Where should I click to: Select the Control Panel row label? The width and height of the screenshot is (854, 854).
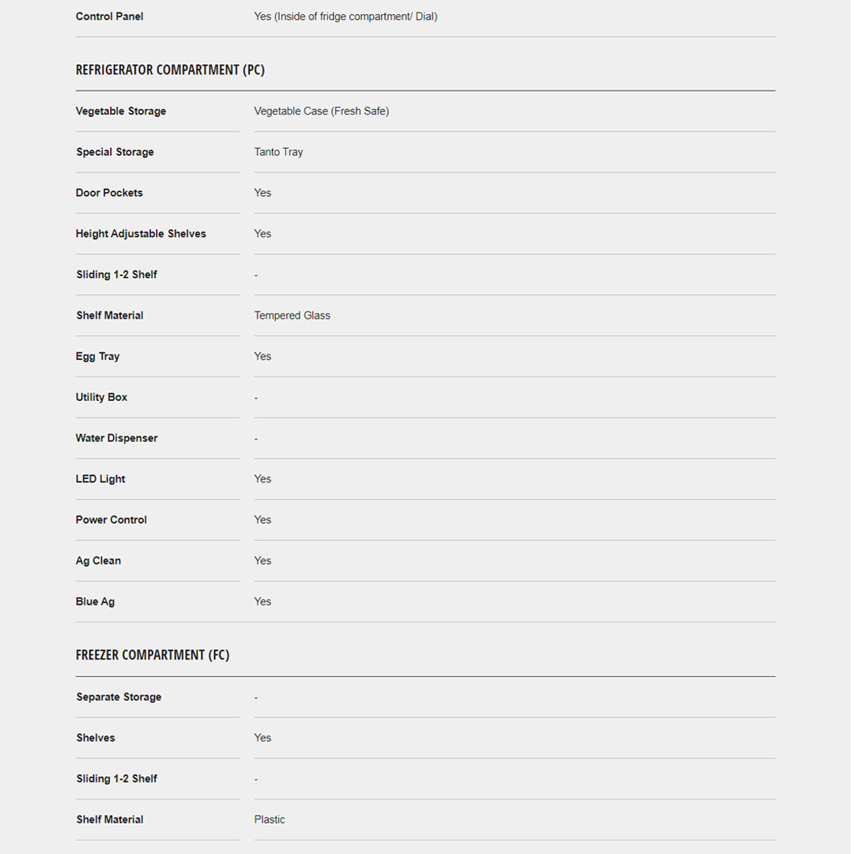point(109,17)
